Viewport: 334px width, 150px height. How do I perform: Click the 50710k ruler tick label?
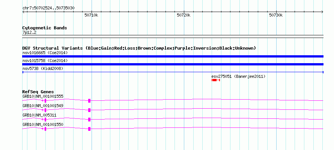tap(91, 15)
